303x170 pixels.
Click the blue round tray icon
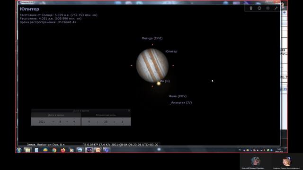(x=271, y=150)
